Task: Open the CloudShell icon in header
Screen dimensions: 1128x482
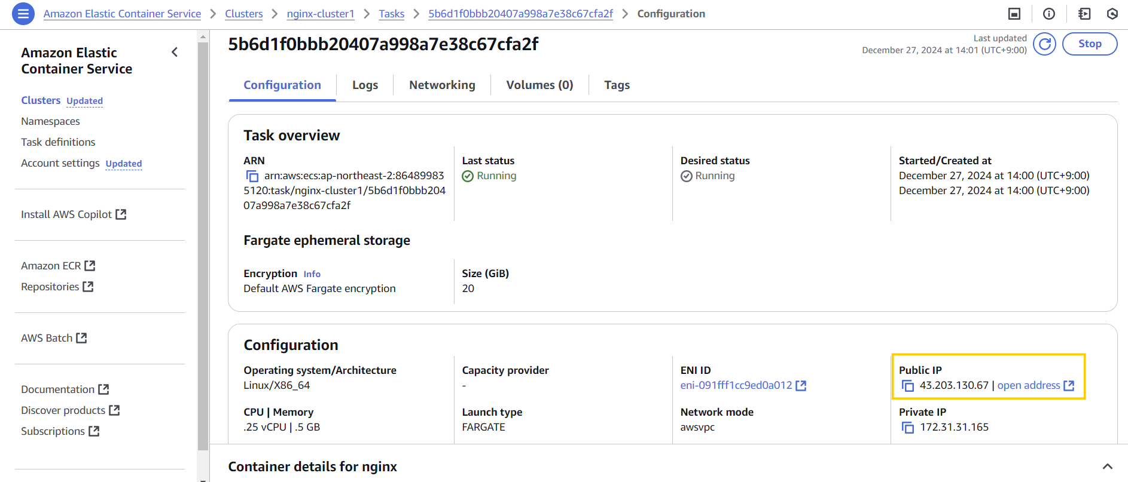Action: pos(1014,14)
